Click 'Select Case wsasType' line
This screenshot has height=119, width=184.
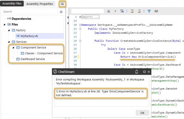(x=124, y=49)
